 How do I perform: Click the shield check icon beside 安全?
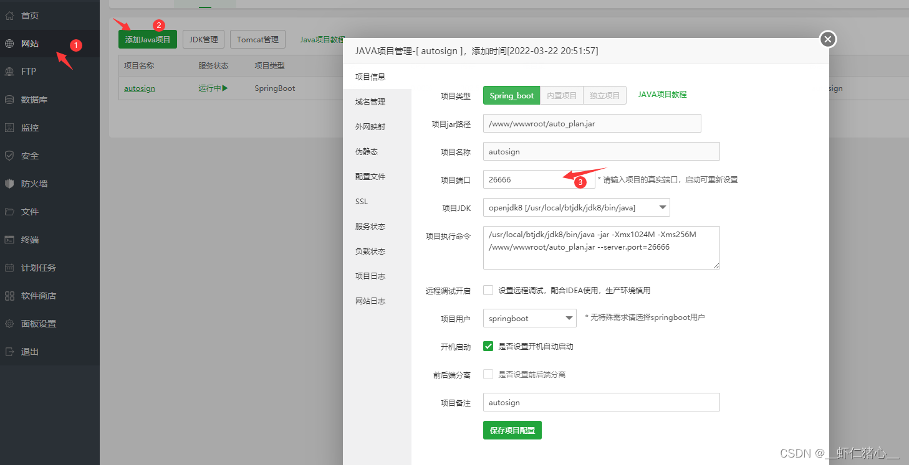pyautogui.click(x=9, y=156)
